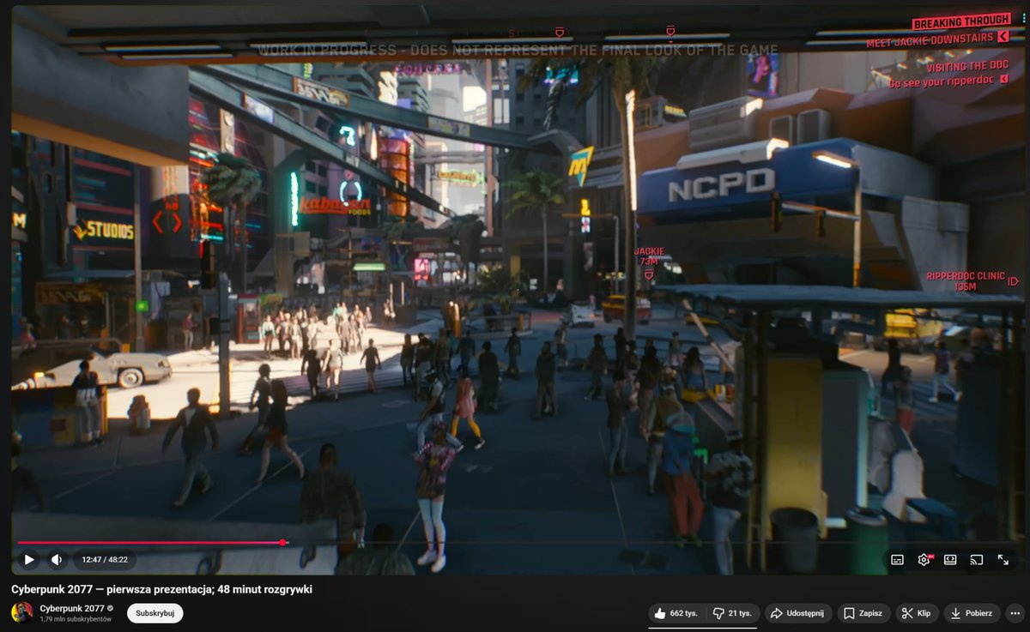Download the video via the Pobierz button
The image size is (1030, 632).
972,613
